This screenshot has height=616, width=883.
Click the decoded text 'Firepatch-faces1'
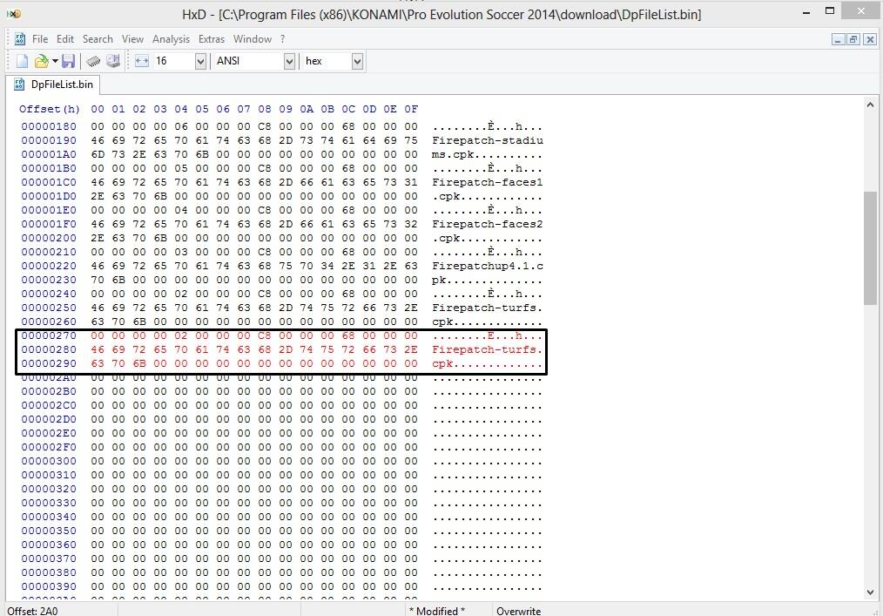click(x=488, y=182)
